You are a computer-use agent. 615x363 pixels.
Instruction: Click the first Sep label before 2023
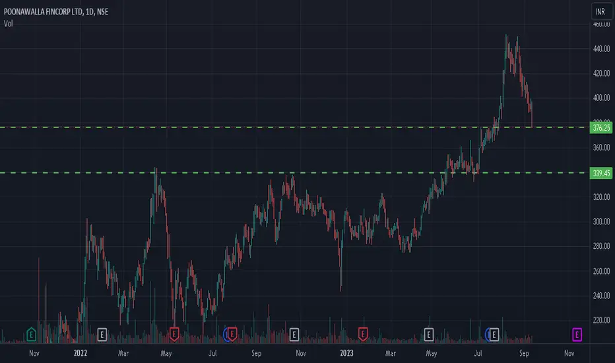tap(257, 353)
